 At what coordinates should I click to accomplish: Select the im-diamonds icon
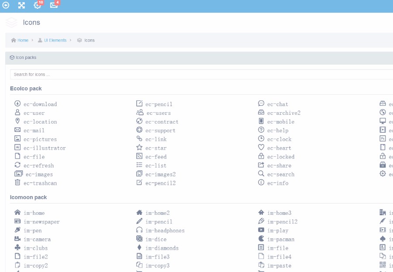[x=139, y=248]
